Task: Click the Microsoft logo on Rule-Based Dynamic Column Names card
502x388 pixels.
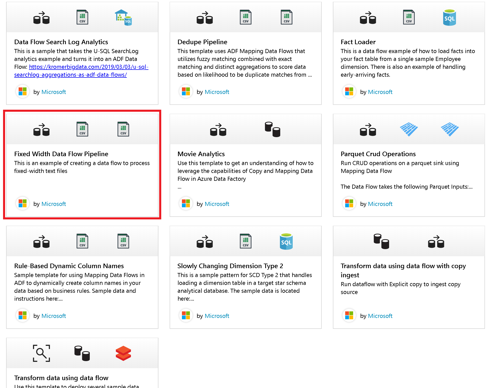Action: point(23,315)
